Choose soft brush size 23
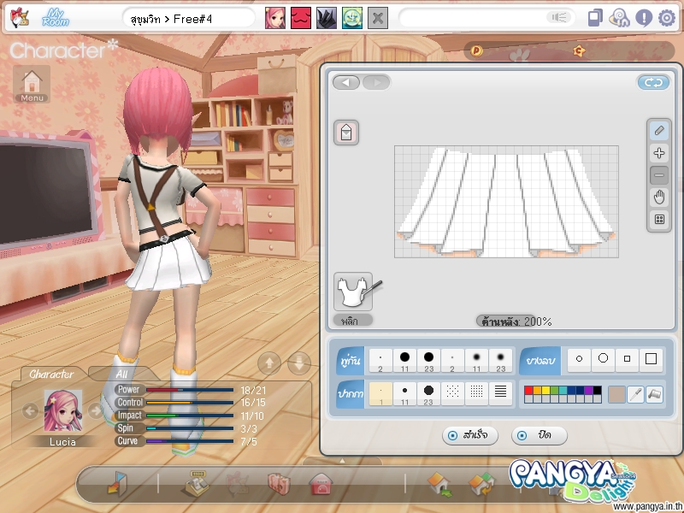 click(x=500, y=360)
